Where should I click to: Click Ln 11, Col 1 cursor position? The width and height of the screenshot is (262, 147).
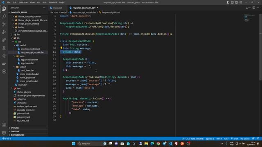click(192, 139)
